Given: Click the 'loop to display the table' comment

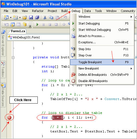Looking at the screenshot, I should (x=72, y=113).
